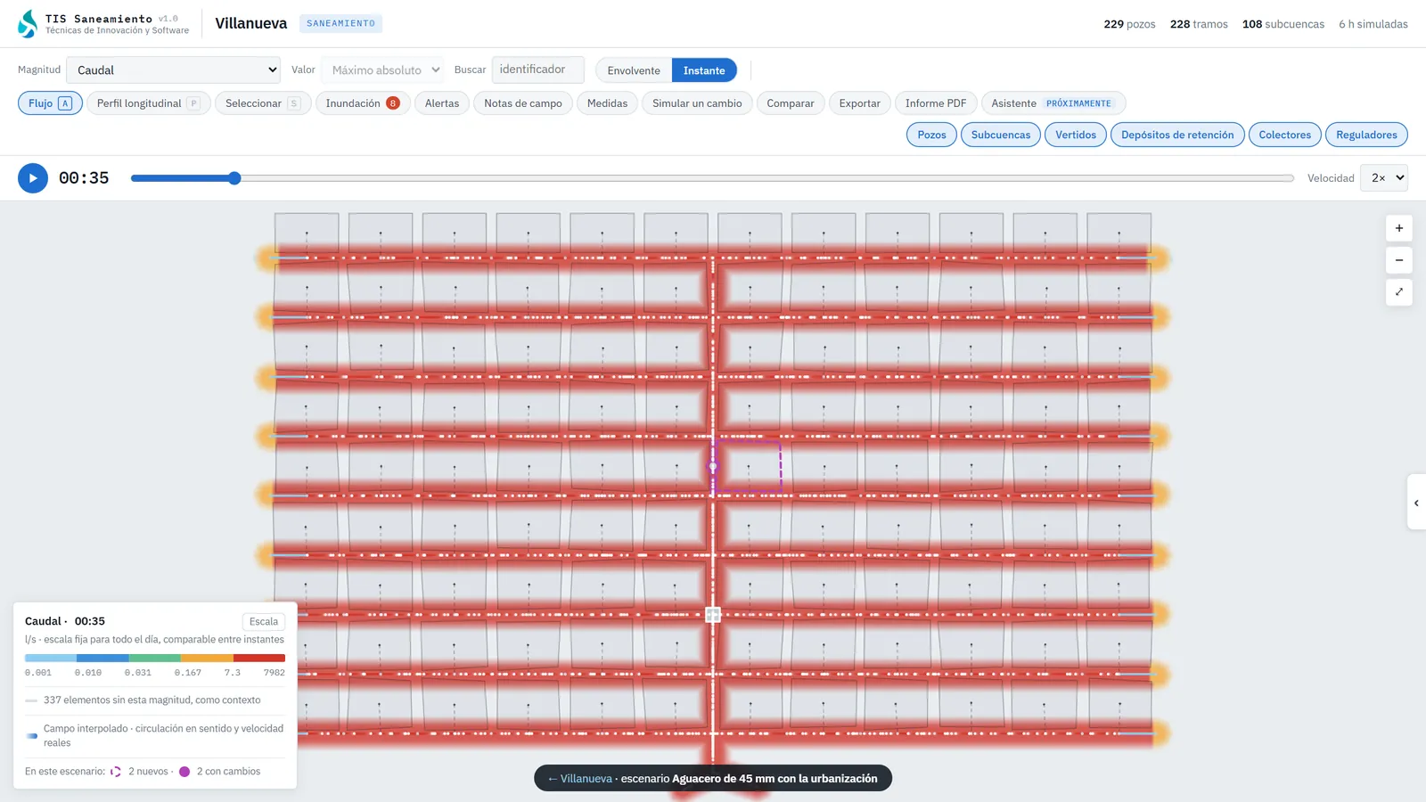Open the Perfil longitudinal tool
The image size is (1426, 802).
point(149,103)
